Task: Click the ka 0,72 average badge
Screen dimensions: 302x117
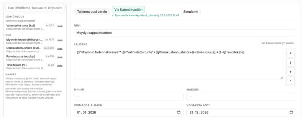Action: (50, 25)
